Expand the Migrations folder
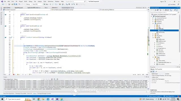 point(153,36)
